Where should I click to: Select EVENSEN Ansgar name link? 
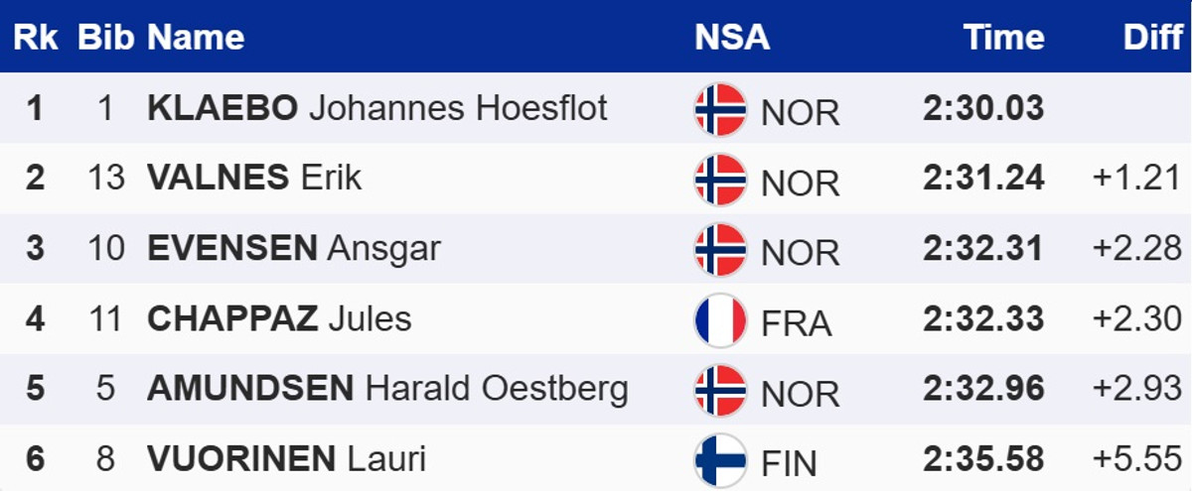click(x=293, y=249)
